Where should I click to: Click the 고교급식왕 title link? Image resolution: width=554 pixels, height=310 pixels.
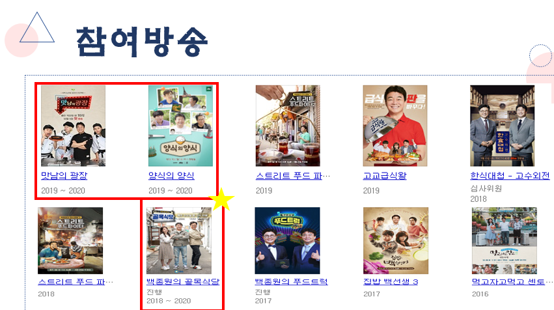tap(385, 176)
